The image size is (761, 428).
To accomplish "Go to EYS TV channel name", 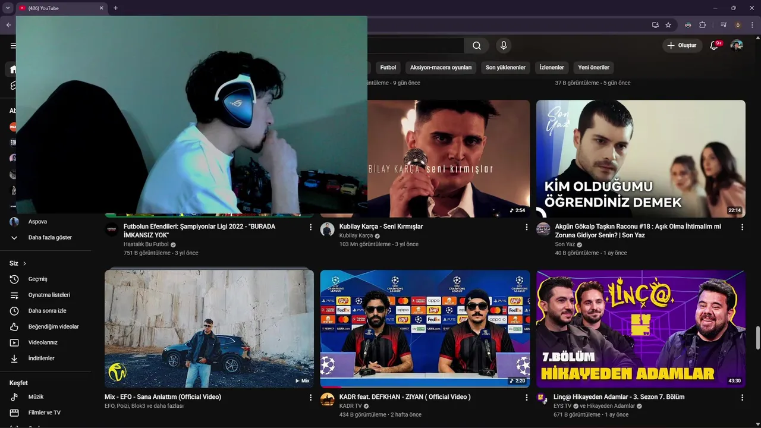I will 563,406.
